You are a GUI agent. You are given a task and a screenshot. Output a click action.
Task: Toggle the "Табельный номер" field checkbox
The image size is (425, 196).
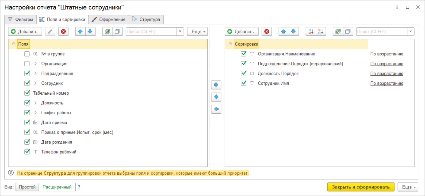(x=27, y=93)
